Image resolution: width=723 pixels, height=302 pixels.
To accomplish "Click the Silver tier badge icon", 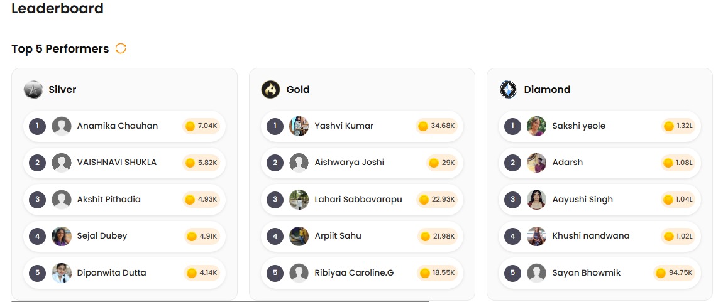I will [x=33, y=90].
